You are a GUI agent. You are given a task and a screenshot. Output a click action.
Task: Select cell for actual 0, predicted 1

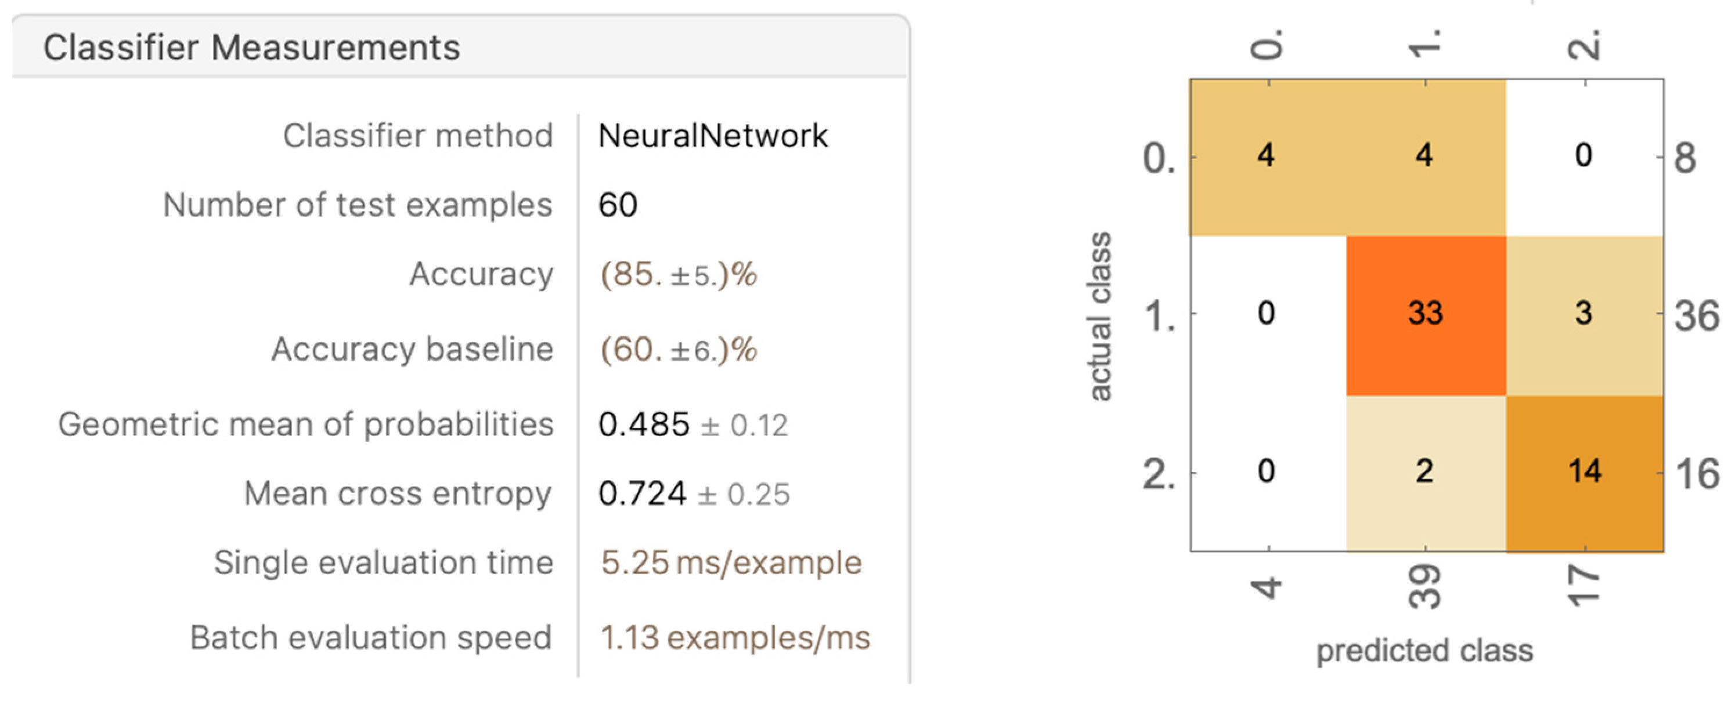(x=1425, y=156)
